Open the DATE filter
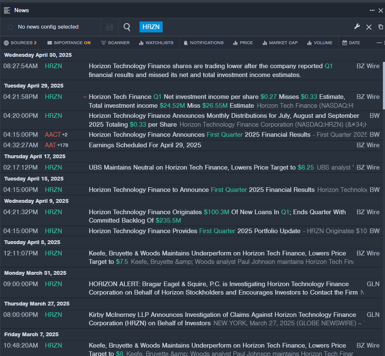Image resolution: width=385 pixels, height=356 pixels. point(351,43)
